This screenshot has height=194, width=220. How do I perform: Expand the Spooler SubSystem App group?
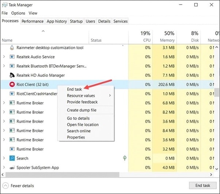(4, 168)
